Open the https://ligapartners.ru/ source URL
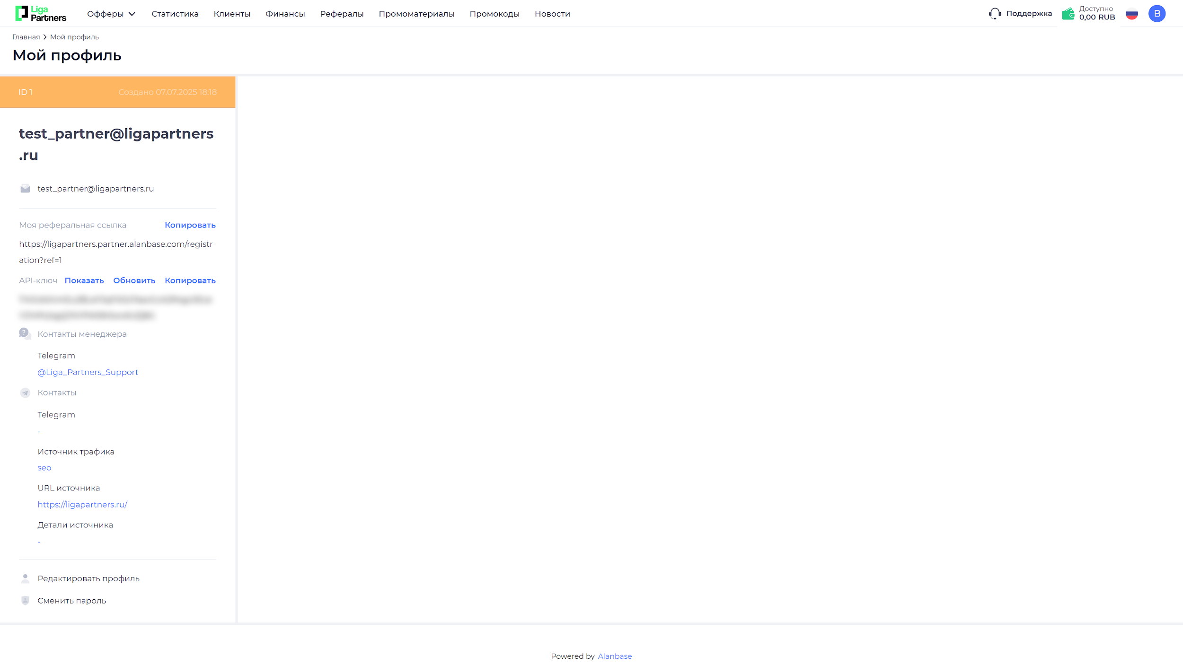Viewport: 1183px width, 665px height. [x=82, y=505]
